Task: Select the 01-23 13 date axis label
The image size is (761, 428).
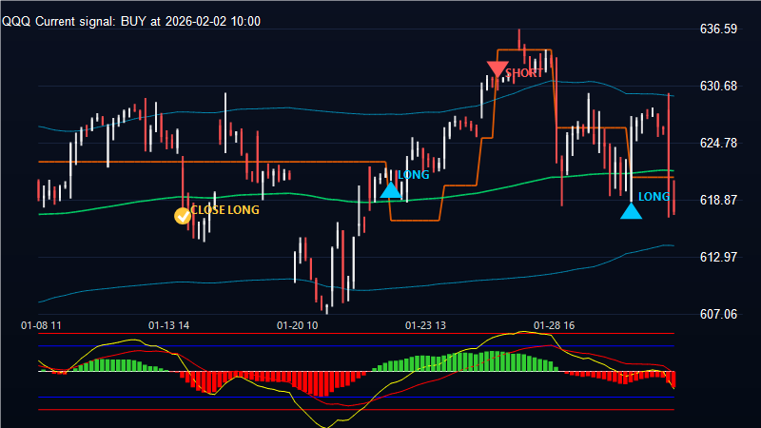Action: [x=425, y=325]
